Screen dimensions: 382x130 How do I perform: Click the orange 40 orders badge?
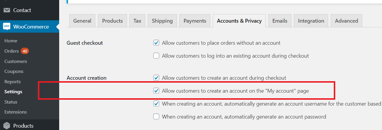[25, 51]
